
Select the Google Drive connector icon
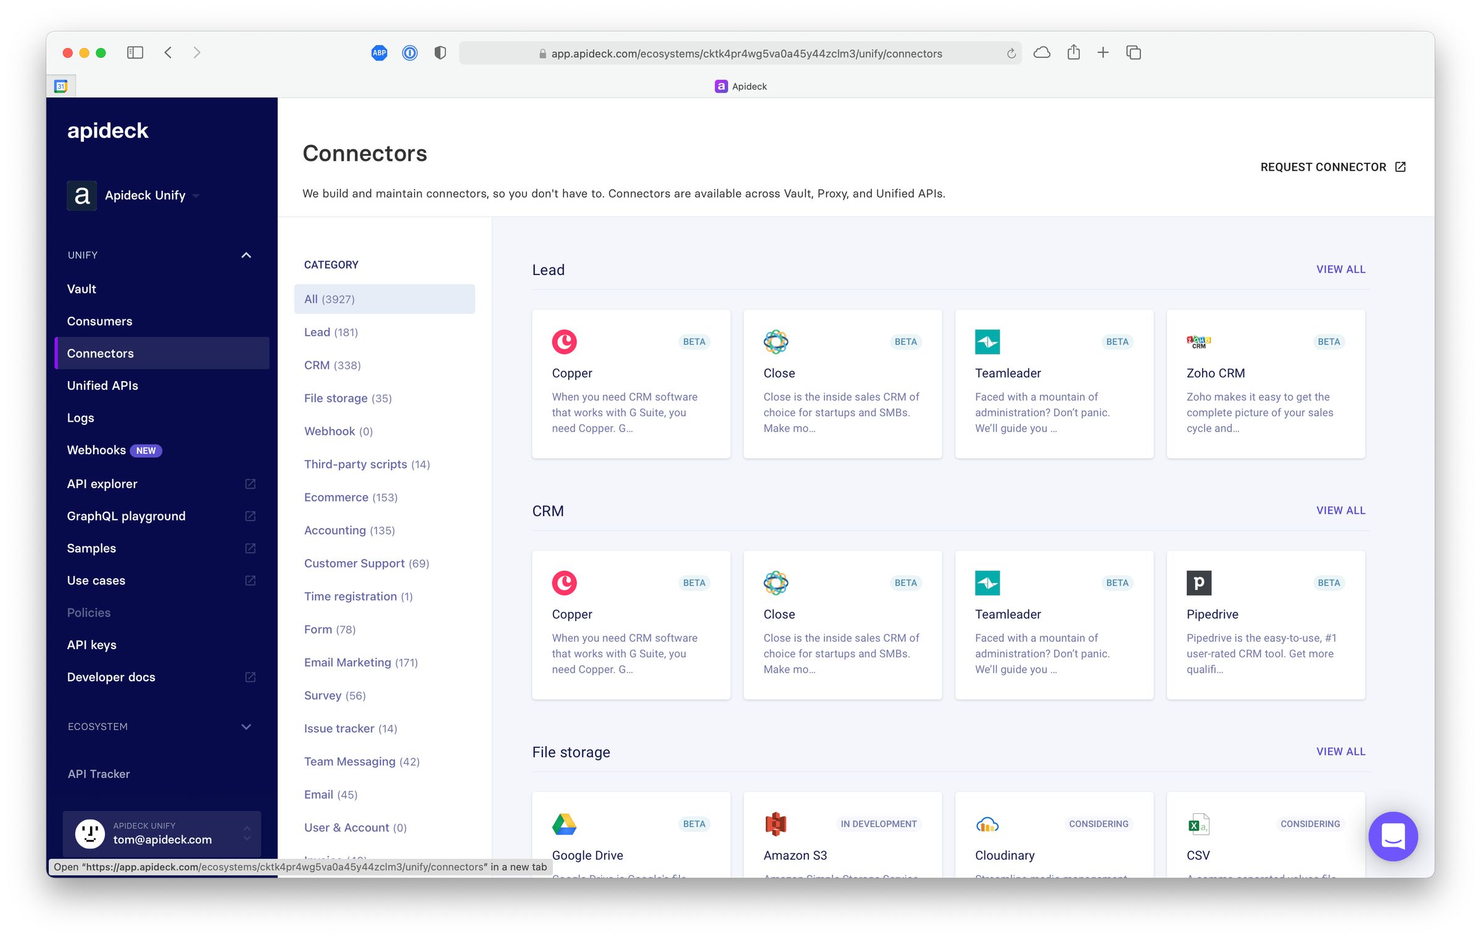(x=565, y=824)
